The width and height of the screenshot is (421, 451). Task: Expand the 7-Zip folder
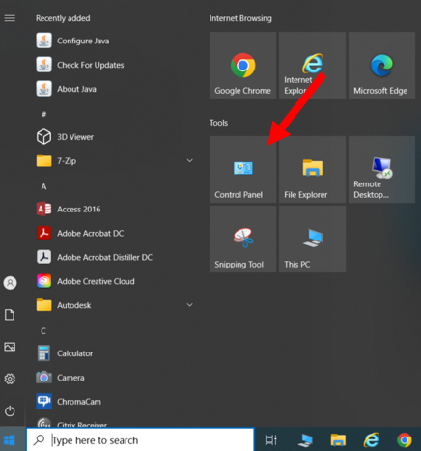(x=114, y=161)
